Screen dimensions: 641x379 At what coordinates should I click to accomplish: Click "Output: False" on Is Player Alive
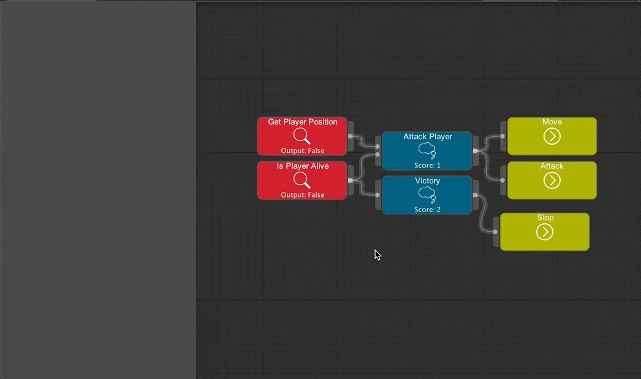[303, 195]
